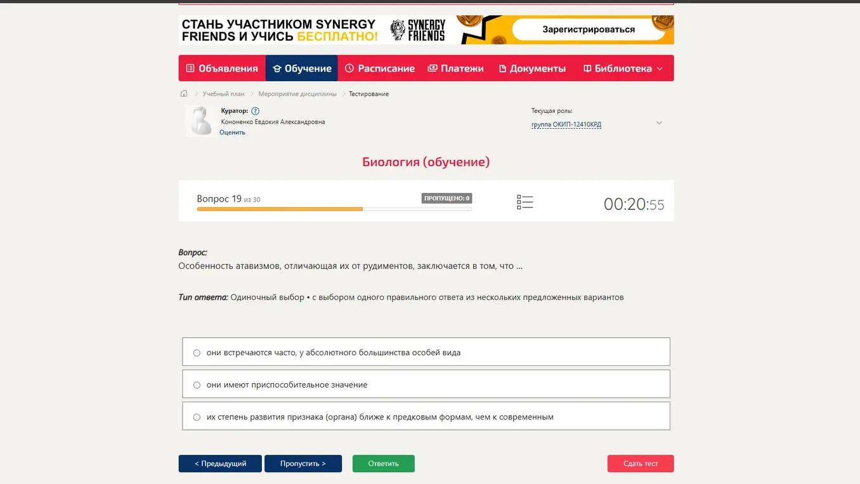Viewport: 860px width, 484px height.
Task: Click the 'Тип ответа' description line
Action: point(401,297)
